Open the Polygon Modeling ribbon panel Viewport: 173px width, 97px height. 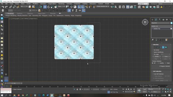tap(11, 16)
